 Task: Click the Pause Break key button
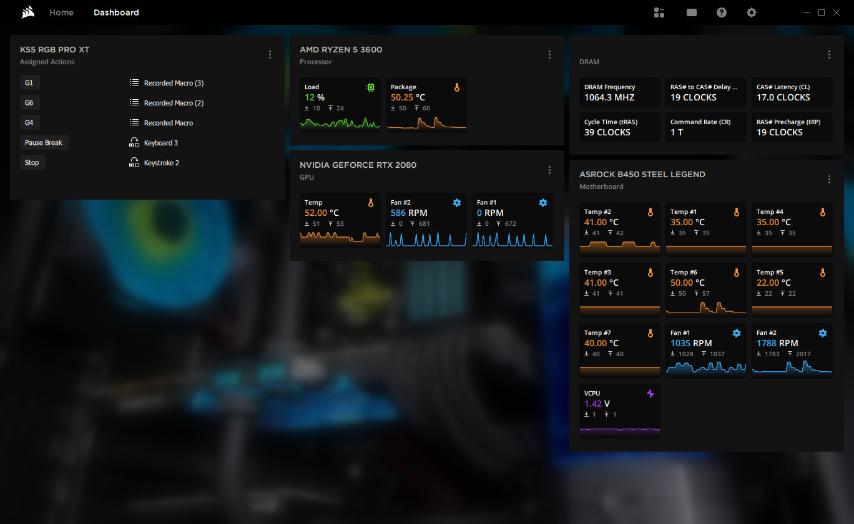click(44, 143)
